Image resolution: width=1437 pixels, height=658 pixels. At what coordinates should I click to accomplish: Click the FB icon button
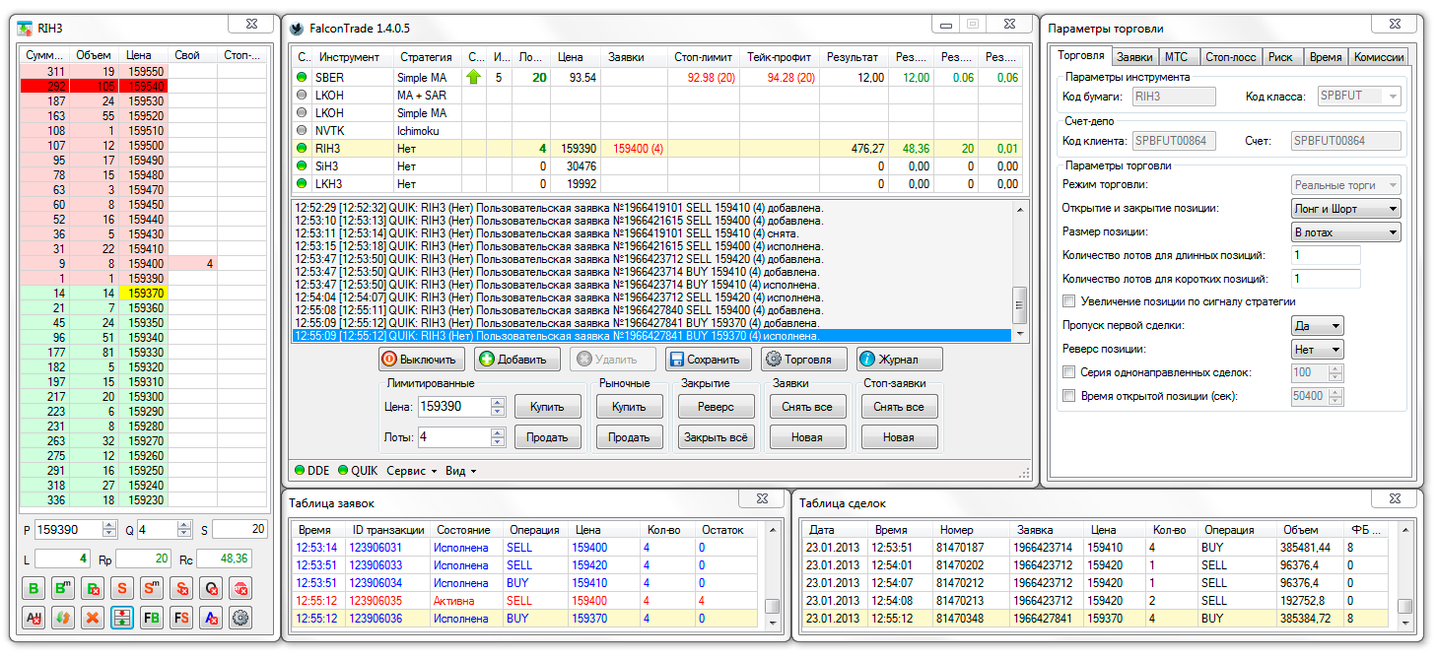pyautogui.click(x=152, y=619)
